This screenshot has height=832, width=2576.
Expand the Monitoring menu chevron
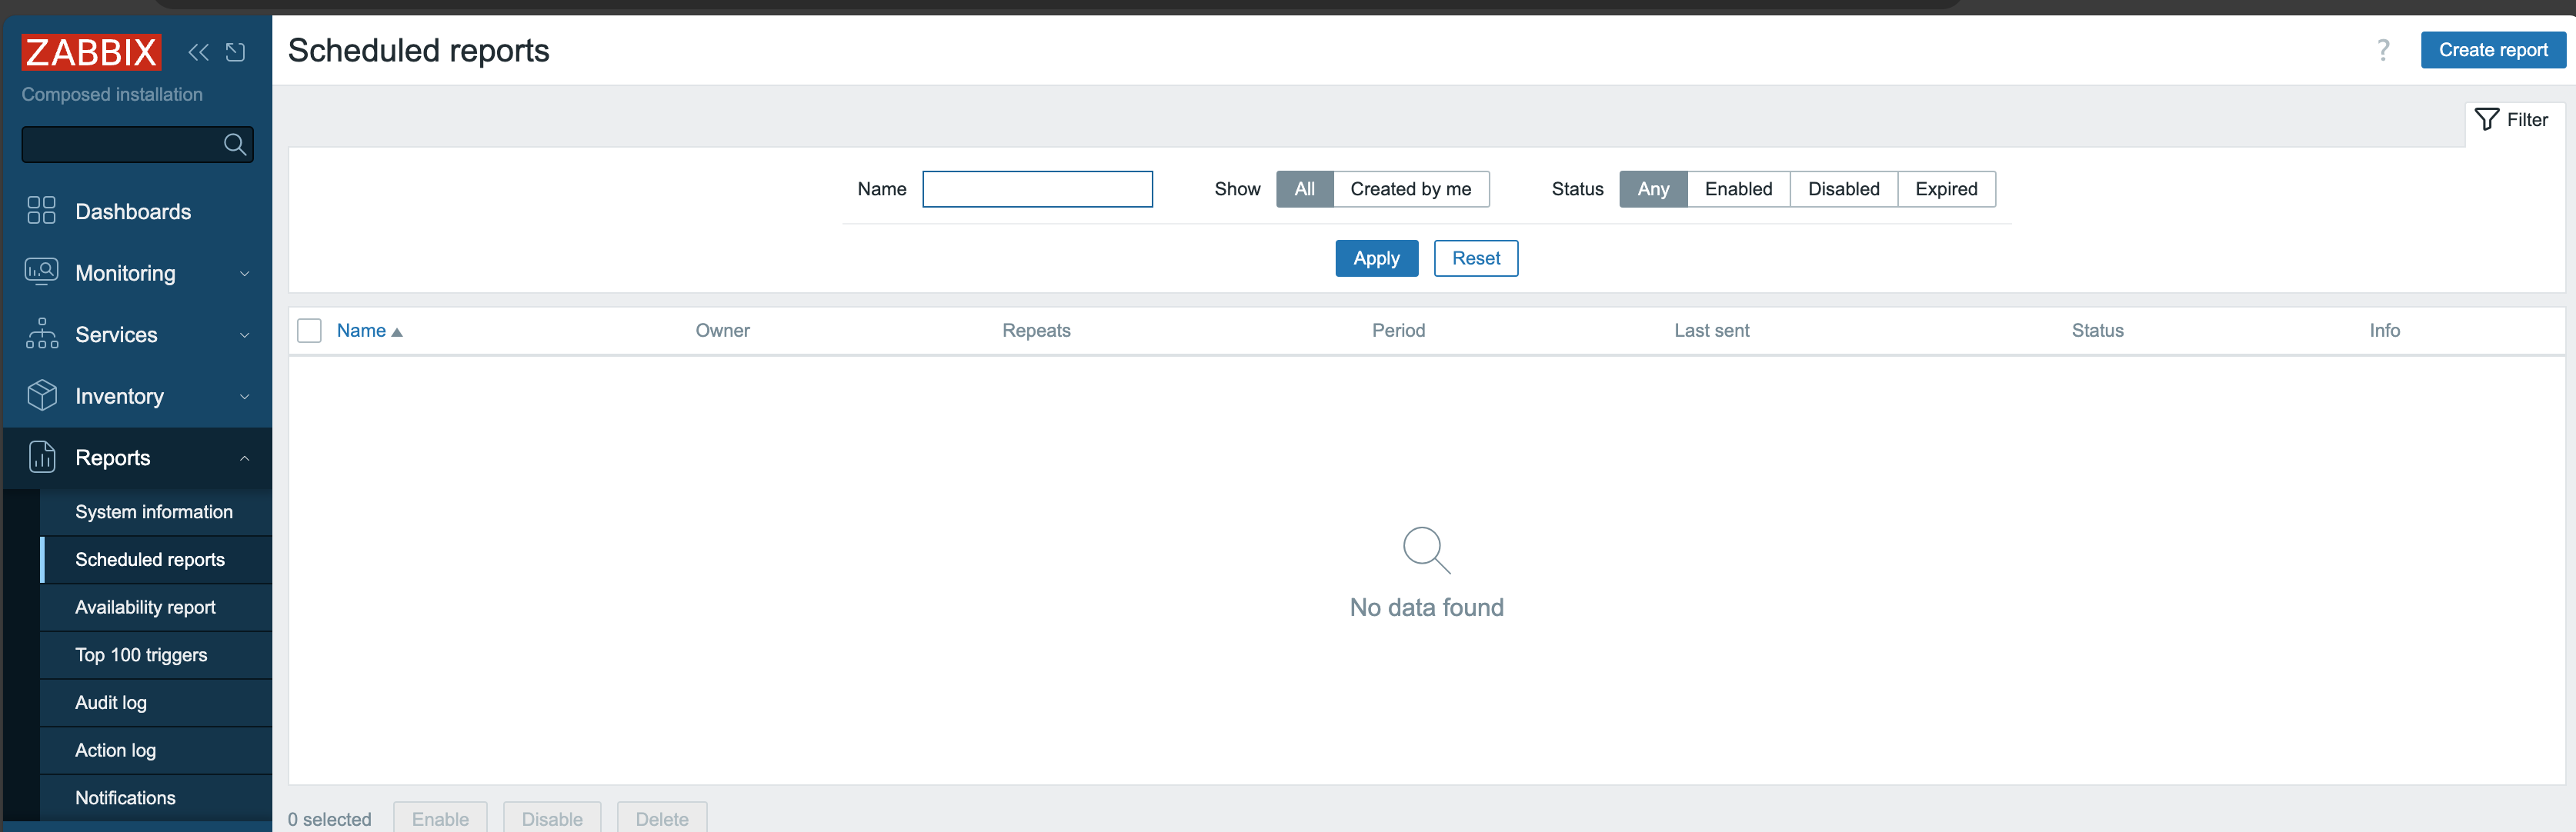[245, 274]
